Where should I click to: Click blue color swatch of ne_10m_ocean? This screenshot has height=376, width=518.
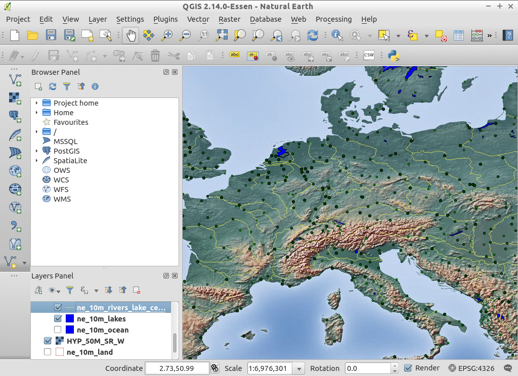click(70, 330)
